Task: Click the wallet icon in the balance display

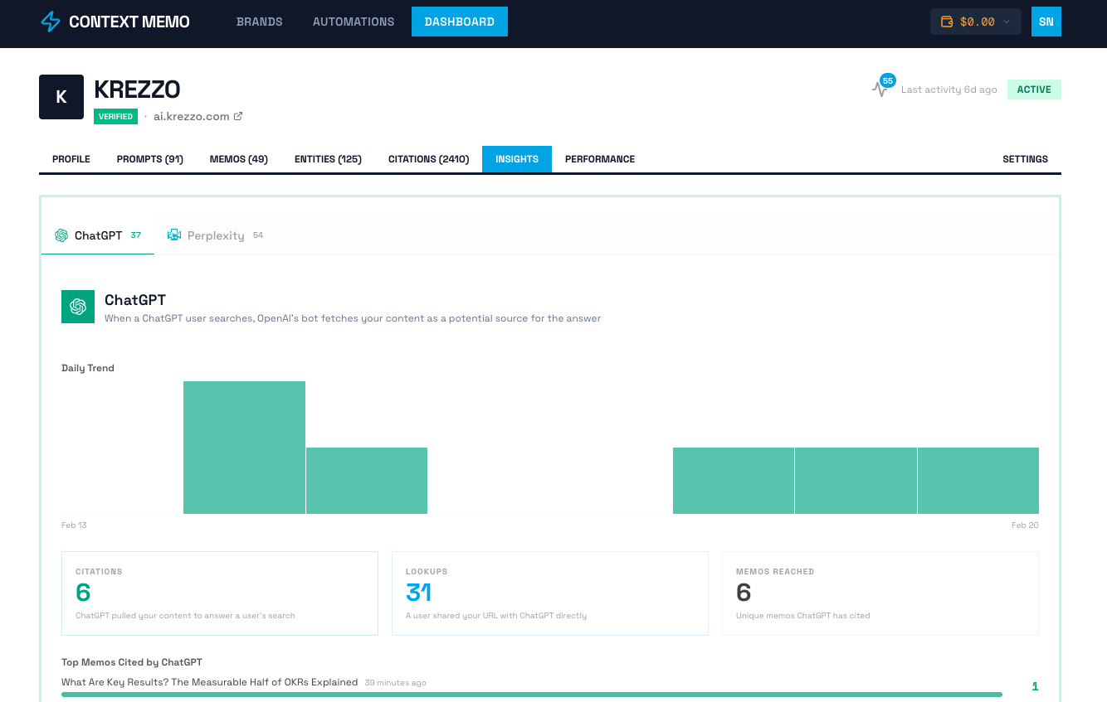Action: click(946, 22)
